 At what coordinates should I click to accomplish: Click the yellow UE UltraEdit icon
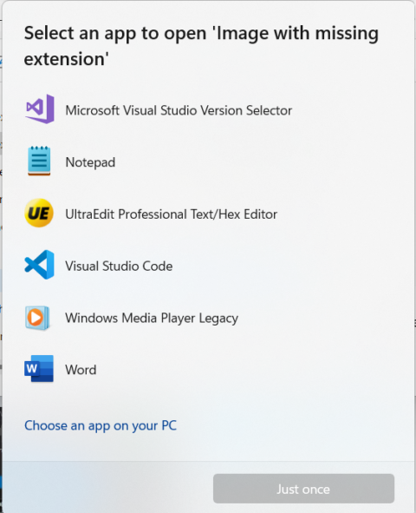click(x=39, y=213)
